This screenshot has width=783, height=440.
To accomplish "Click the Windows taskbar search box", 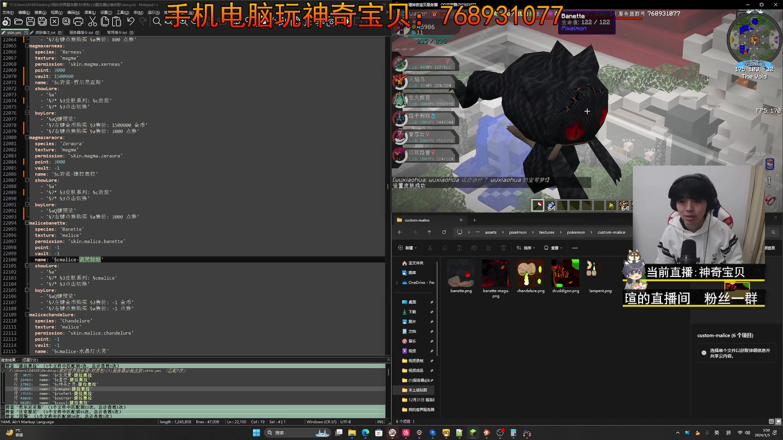I will click(297, 433).
